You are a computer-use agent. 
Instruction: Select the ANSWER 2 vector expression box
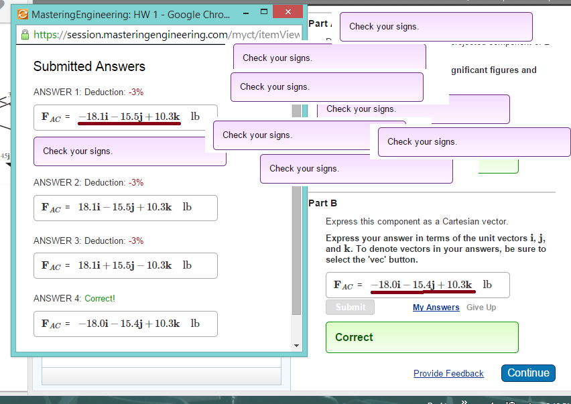(x=125, y=208)
